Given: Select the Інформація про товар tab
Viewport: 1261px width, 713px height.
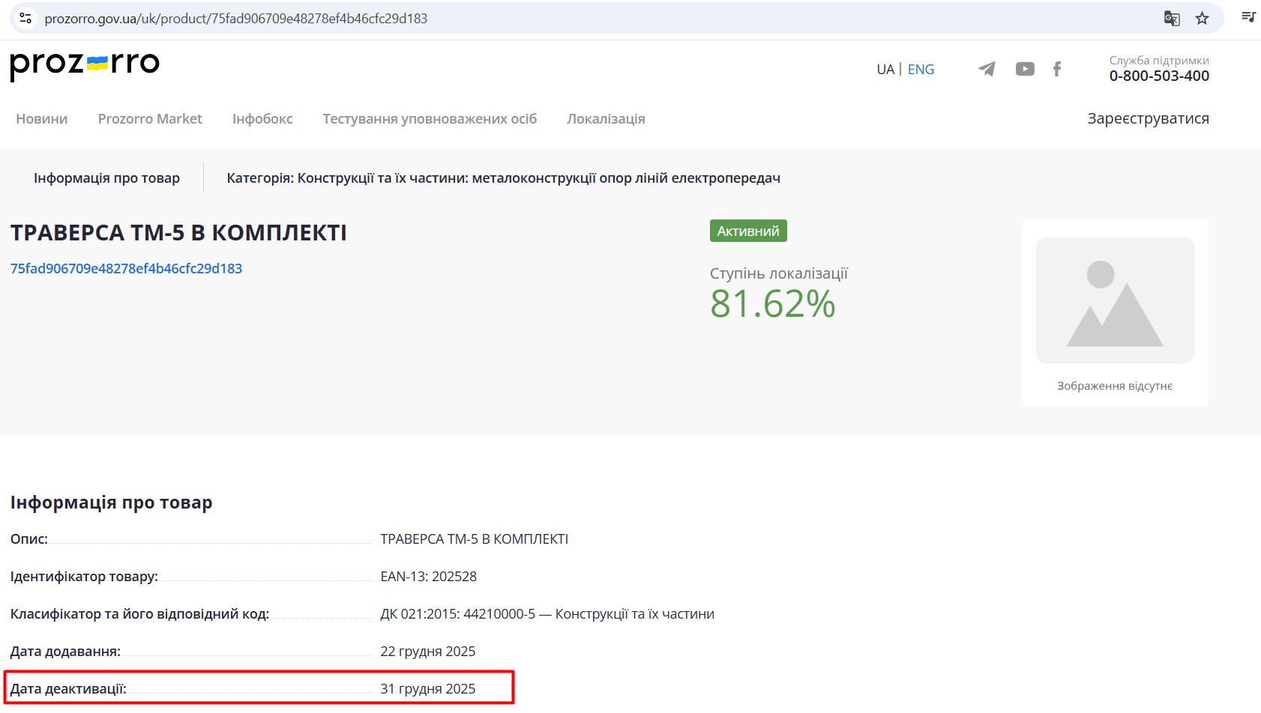Looking at the screenshot, I should pos(106,178).
